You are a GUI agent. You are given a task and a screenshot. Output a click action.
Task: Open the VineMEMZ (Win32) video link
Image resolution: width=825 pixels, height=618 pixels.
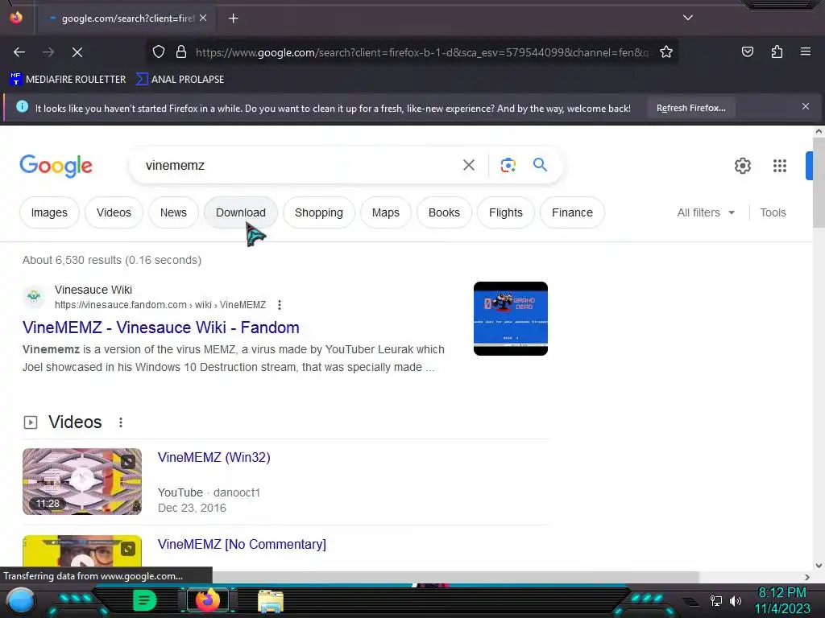214,457
